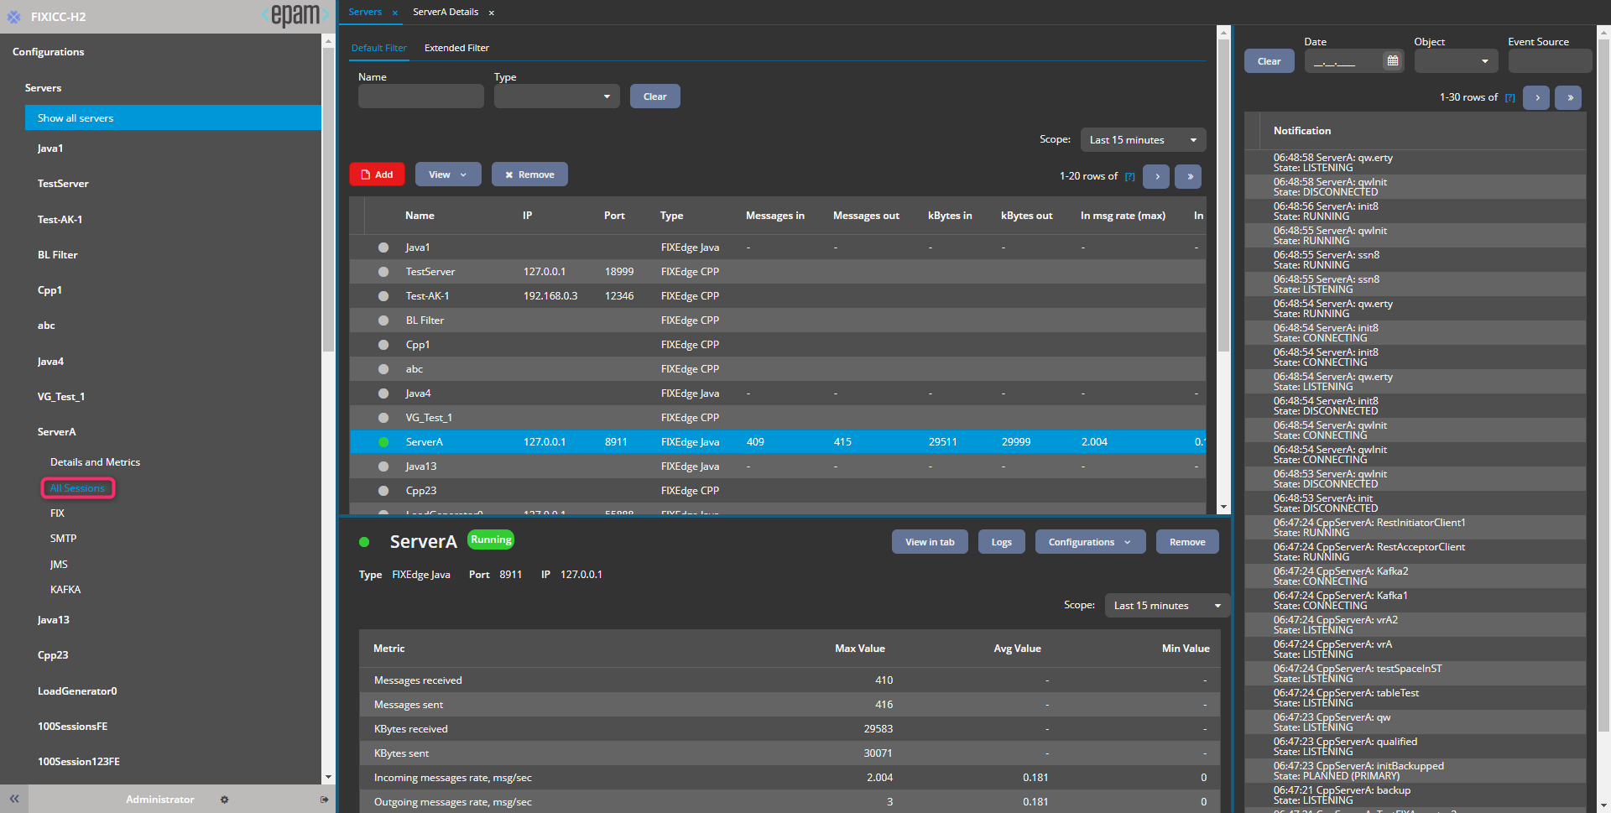Screen dimensions: 1611x813
Task: Open the Type filter dropdown
Action: pyautogui.click(x=556, y=96)
